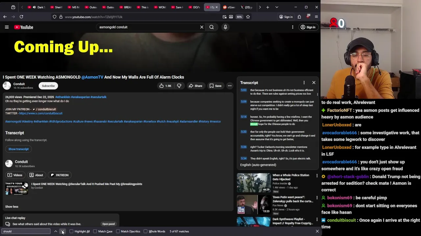Click the Show transcript button
Image resolution: width=421 pixels, height=236 pixels.
(x=18, y=149)
